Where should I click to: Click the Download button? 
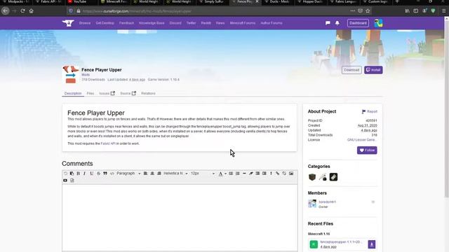click(351, 70)
